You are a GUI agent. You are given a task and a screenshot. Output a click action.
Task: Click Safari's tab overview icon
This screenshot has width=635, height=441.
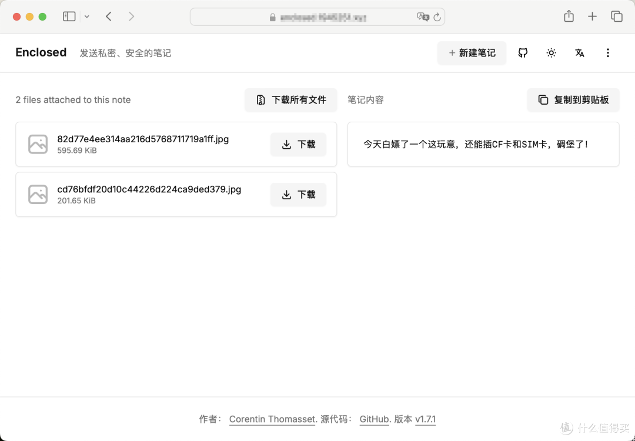pyautogui.click(x=617, y=16)
